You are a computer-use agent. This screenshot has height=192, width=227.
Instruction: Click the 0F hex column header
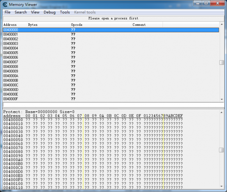(138, 116)
